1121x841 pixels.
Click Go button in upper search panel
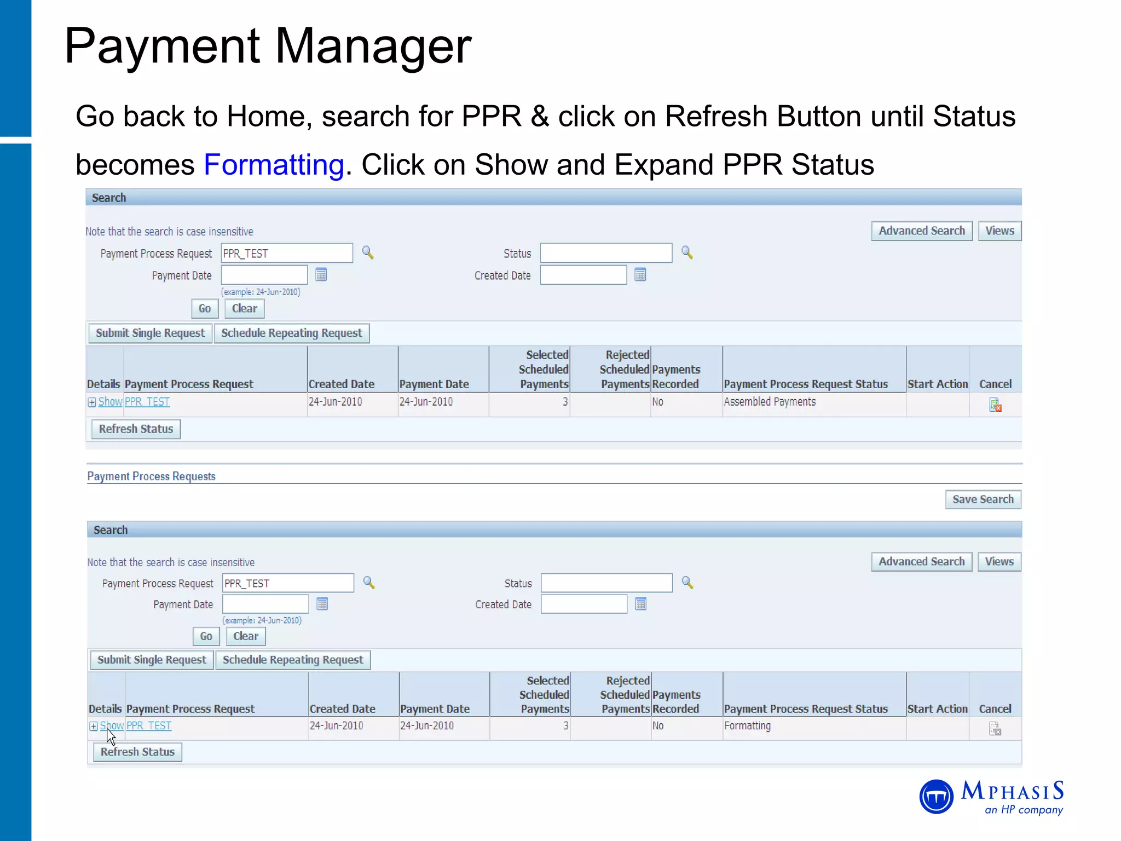(205, 309)
